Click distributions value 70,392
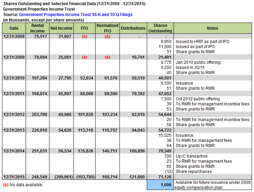 pyautogui.click(x=138, y=94)
